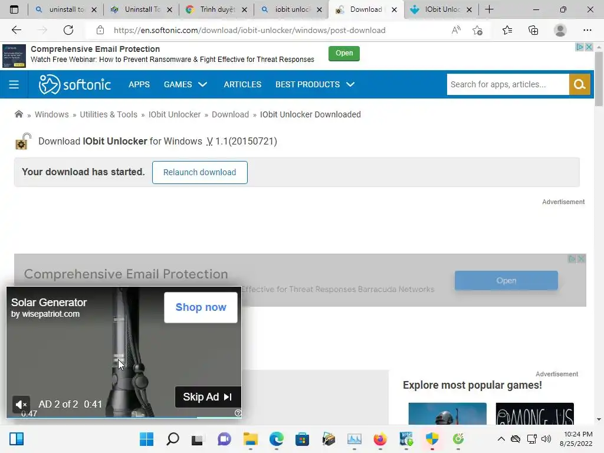The width and height of the screenshot is (604, 453).
Task: Open File Explorer from the taskbar
Action: coord(250,439)
